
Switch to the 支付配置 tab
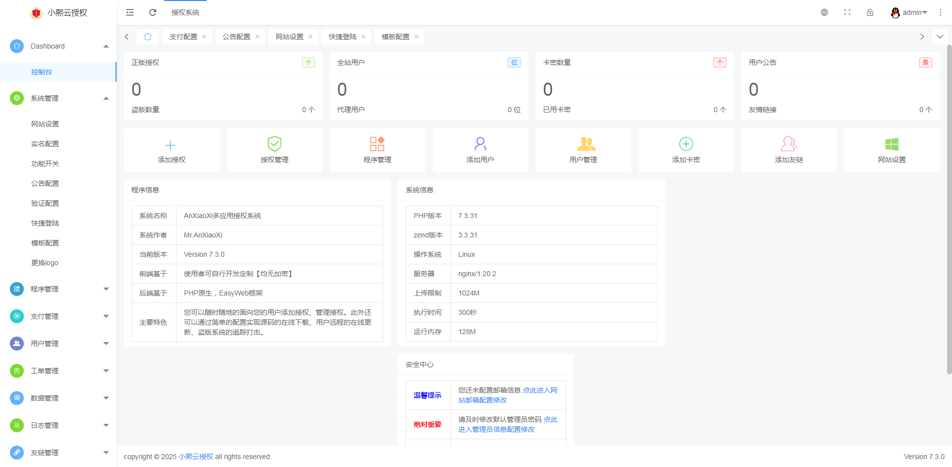point(182,36)
